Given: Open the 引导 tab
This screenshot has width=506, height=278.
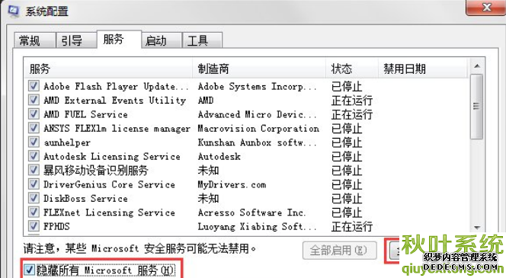Looking at the screenshot, I should (76, 41).
